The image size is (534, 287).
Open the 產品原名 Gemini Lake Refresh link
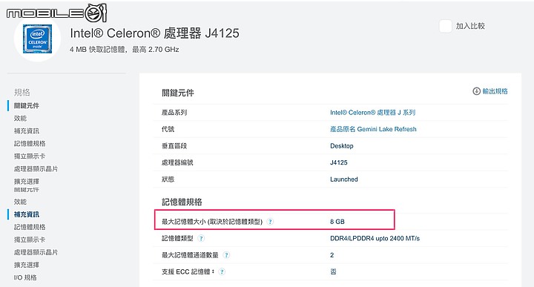coord(373,129)
